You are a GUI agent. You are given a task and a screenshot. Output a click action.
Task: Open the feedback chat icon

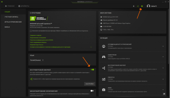pyautogui.click(x=164, y=94)
